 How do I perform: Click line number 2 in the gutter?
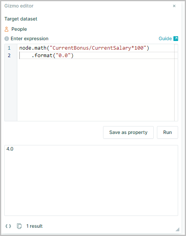9,56
